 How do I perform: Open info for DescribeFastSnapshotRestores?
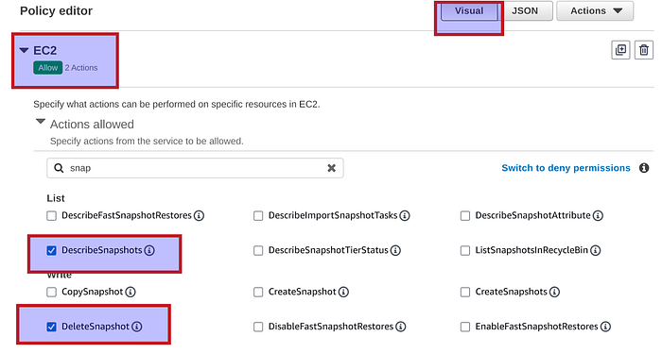pyautogui.click(x=199, y=216)
